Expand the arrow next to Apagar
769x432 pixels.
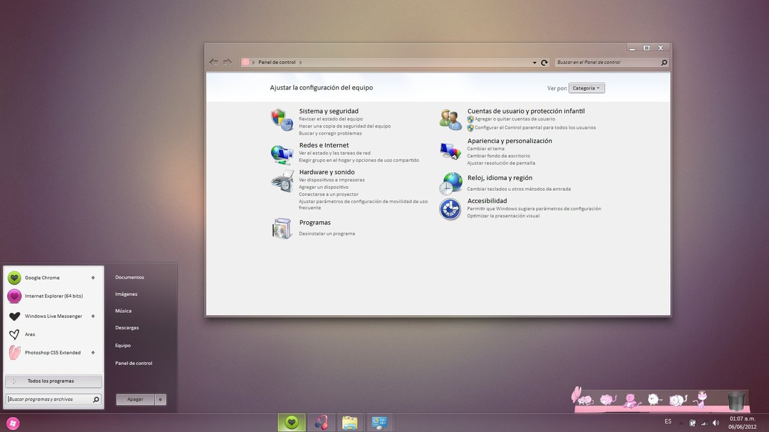pos(161,400)
